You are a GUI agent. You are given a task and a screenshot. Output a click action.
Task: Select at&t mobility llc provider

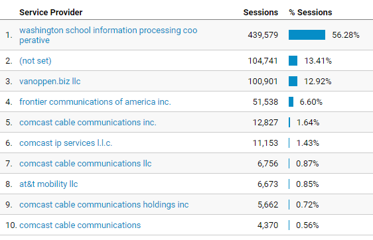[48, 184]
